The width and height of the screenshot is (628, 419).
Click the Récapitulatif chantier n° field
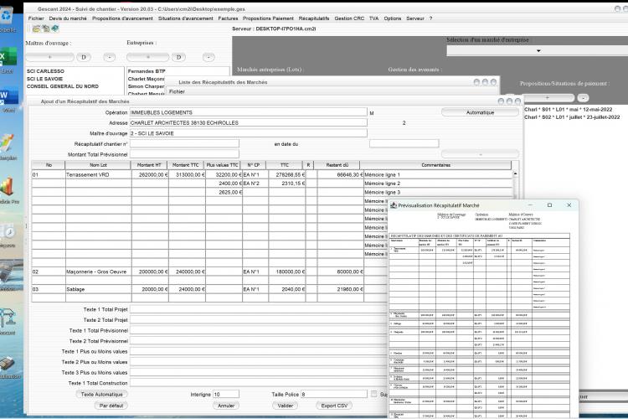184,143
